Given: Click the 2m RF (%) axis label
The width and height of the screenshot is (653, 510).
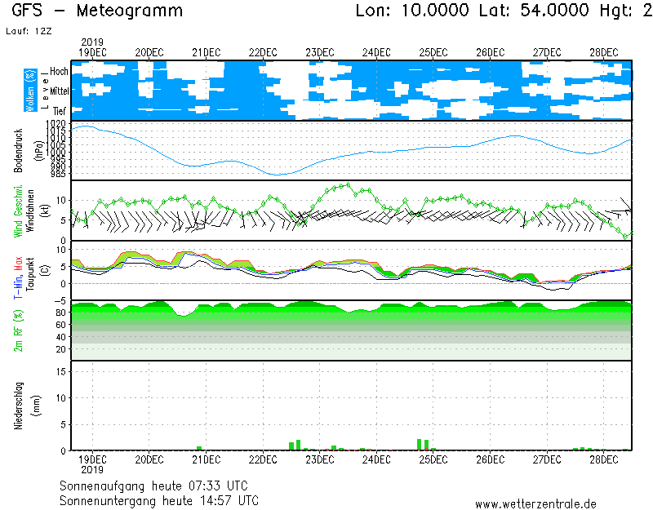Looking at the screenshot, I should point(18,330).
